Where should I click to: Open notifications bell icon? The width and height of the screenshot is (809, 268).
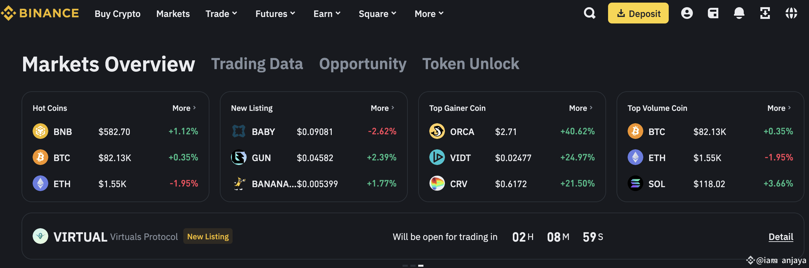(739, 13)
